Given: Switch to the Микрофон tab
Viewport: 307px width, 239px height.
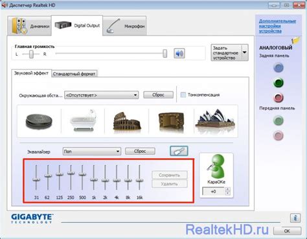Looking at the screenshot, I should [124, 26].
